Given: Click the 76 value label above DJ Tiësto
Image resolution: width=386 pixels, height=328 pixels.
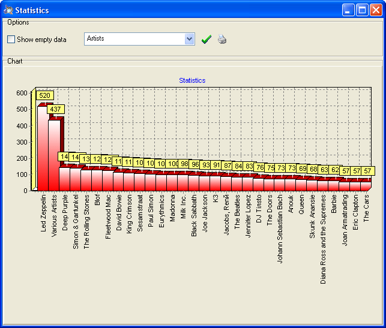Looking at the screenshot, I should (x=259, y=167).
